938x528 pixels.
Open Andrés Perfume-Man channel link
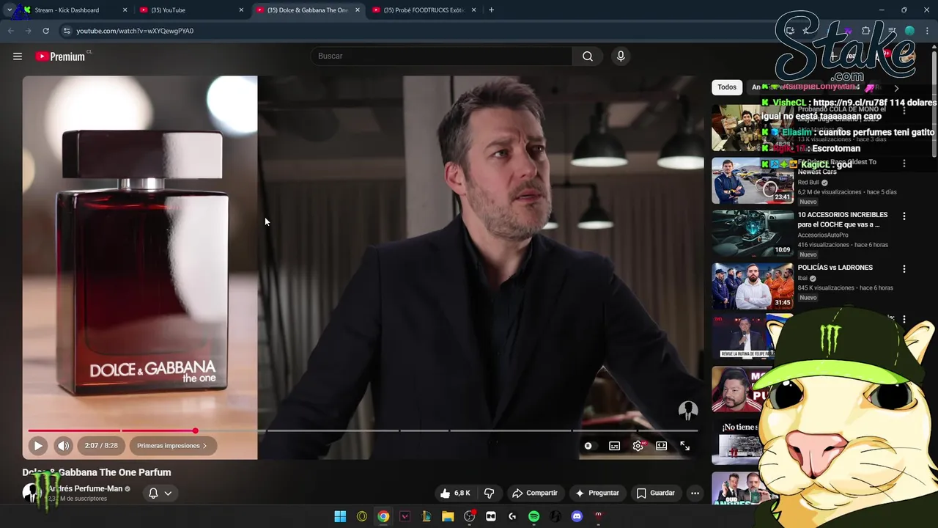[85, 488]
